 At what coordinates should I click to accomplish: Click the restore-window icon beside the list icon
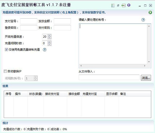pyautogui.click(x=118, y=5)
